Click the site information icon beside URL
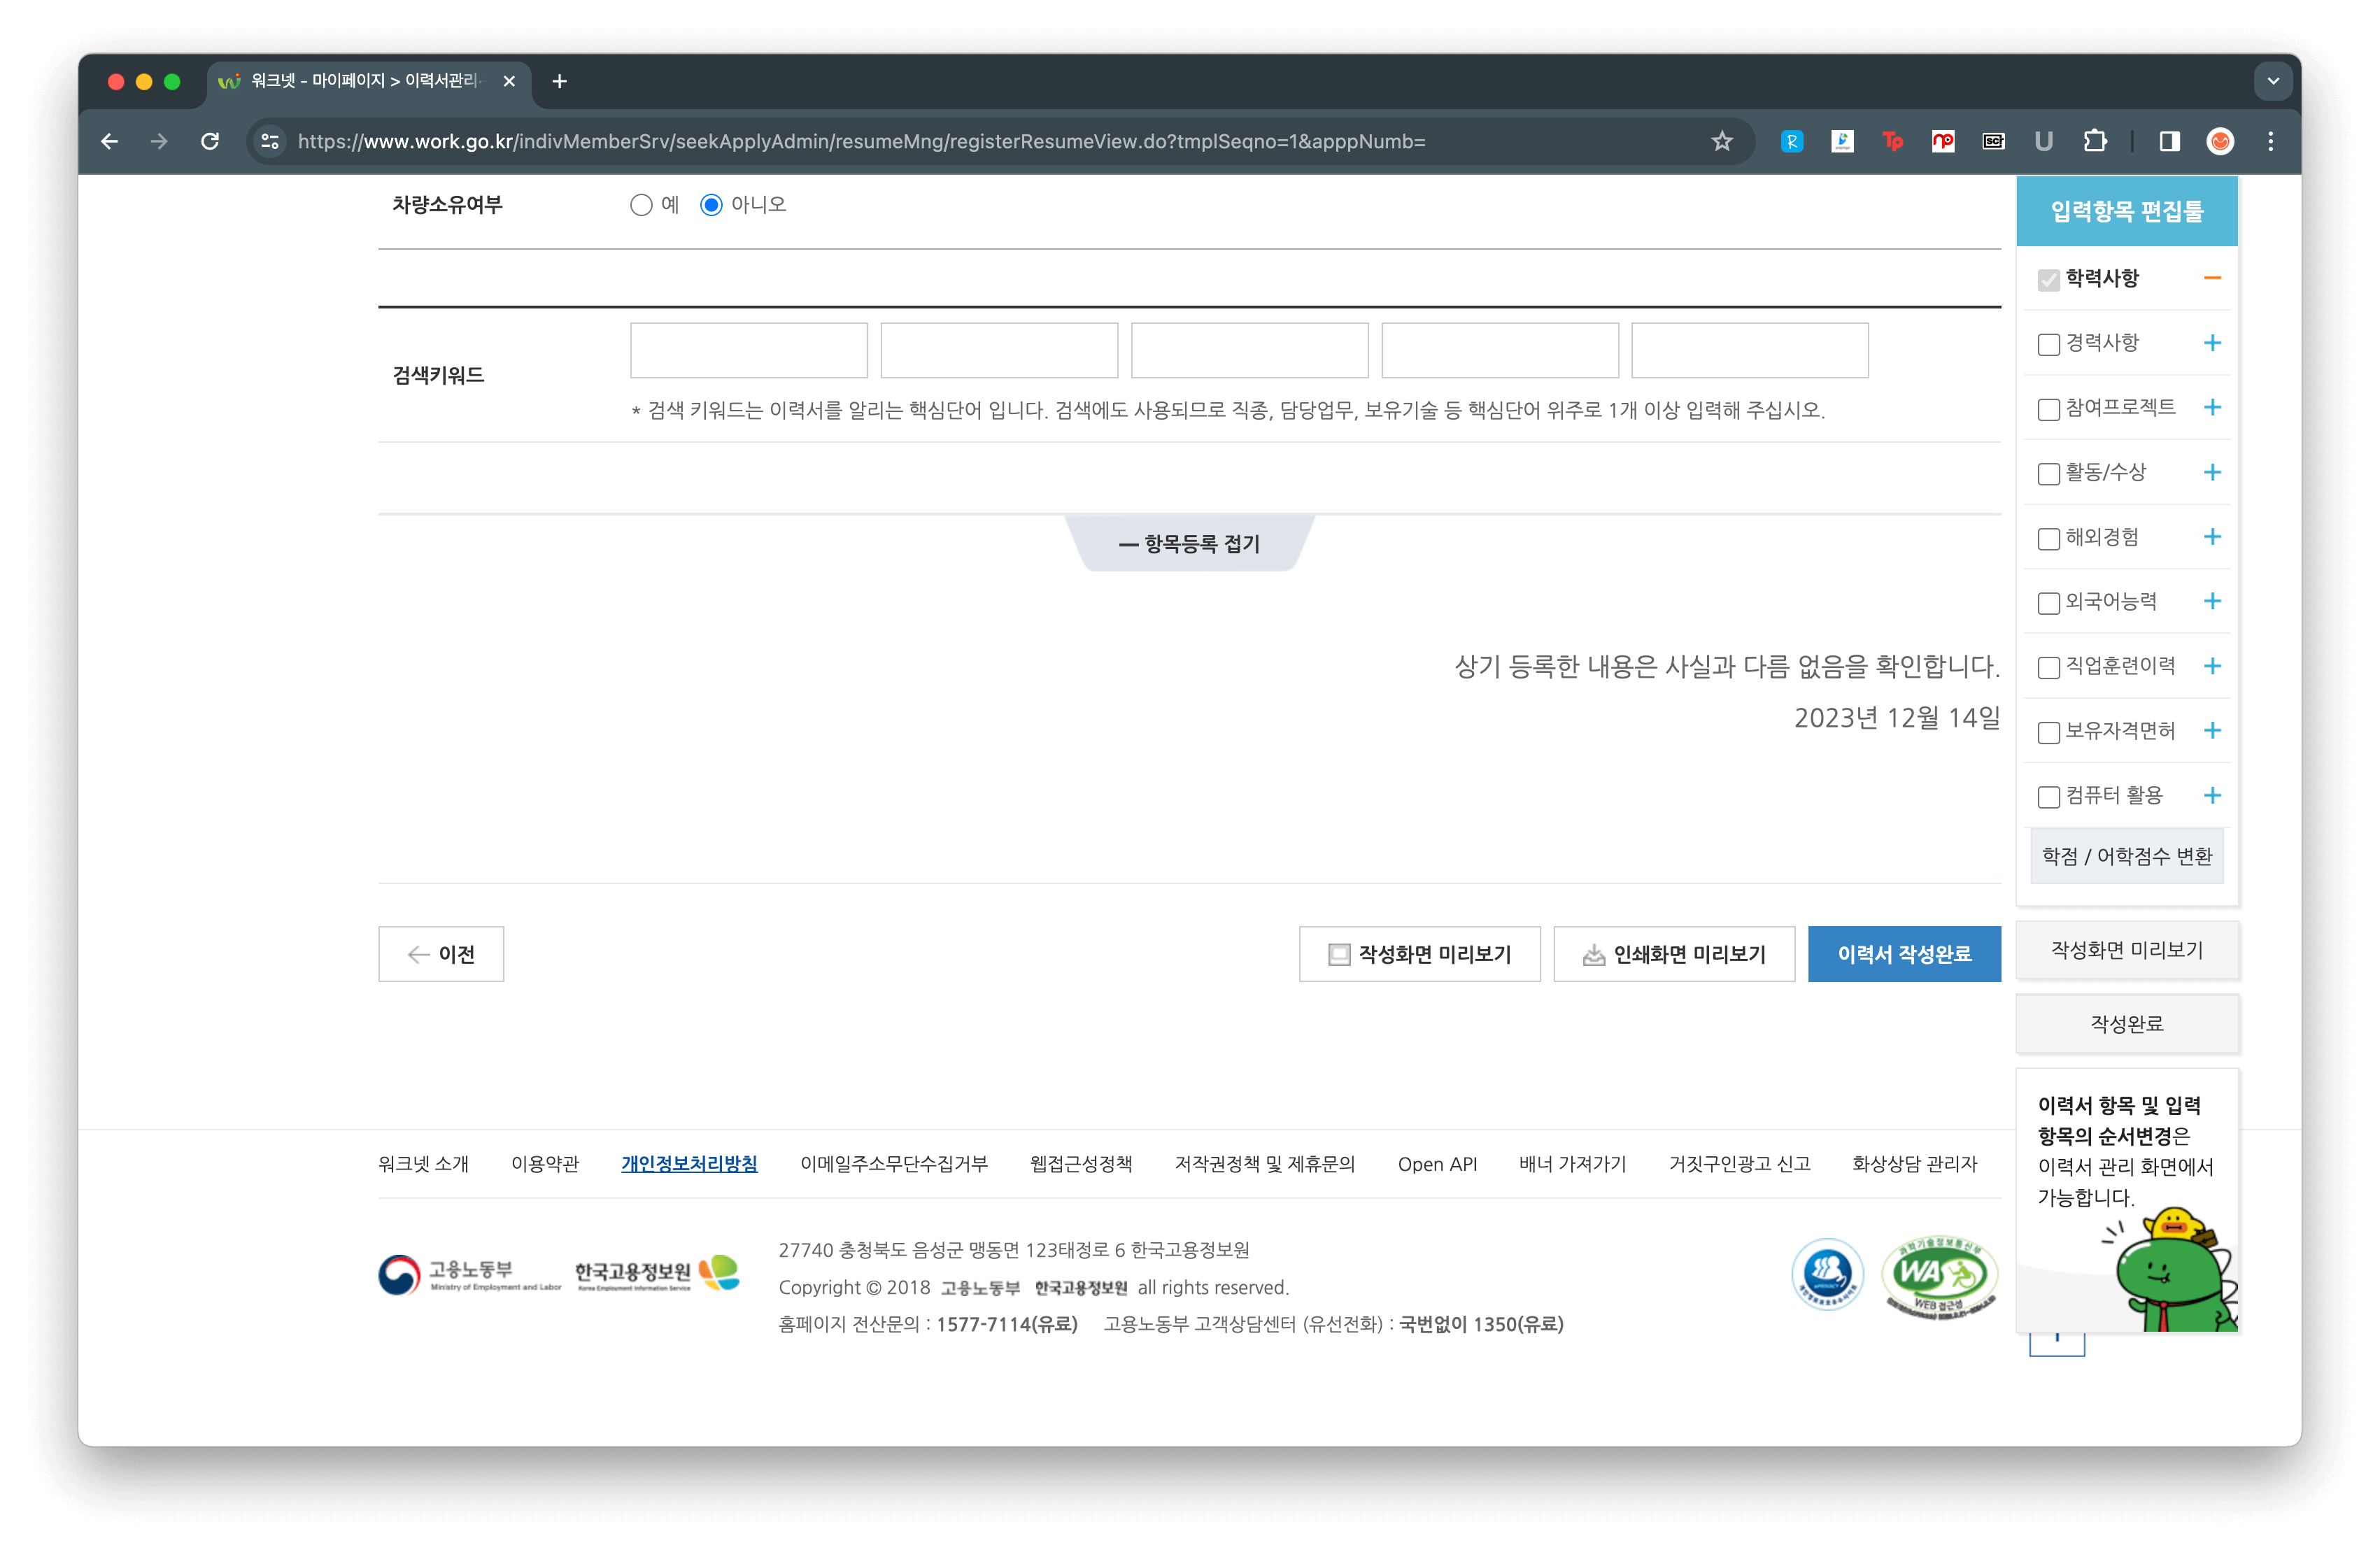This screenshot has width=2380, height=1550. (x=270, y=141)
